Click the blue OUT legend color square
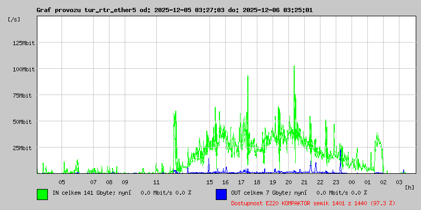 [x=221, y=194]
